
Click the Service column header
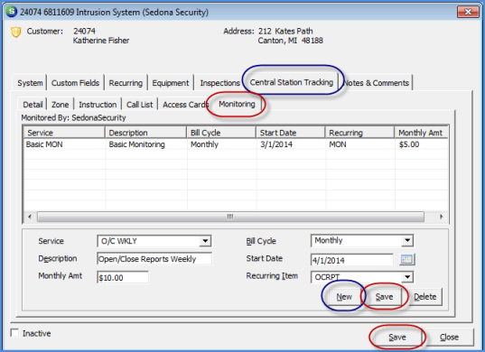[64, 133]
